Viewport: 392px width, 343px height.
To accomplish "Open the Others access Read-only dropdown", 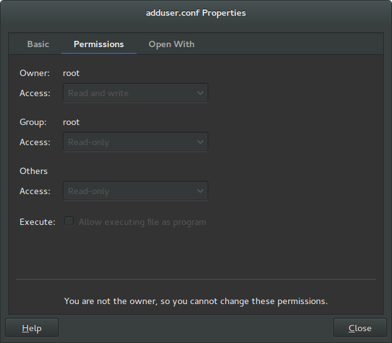I will pos(135,191).
